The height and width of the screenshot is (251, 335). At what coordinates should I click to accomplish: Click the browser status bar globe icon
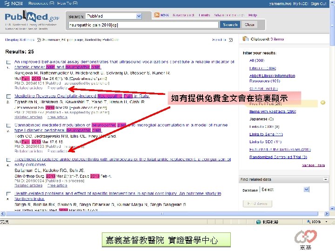pos(259,222)
